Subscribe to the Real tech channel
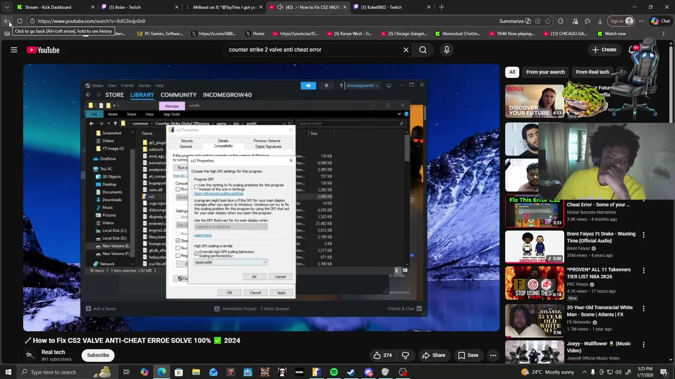 pyautogui.click(x=98, y=355)
